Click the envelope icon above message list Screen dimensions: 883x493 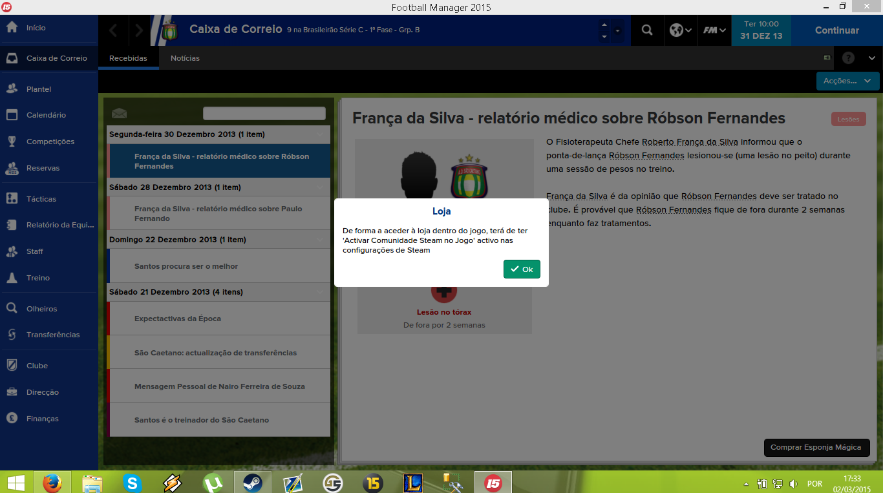pyautogui.click(x=119, y=114)
